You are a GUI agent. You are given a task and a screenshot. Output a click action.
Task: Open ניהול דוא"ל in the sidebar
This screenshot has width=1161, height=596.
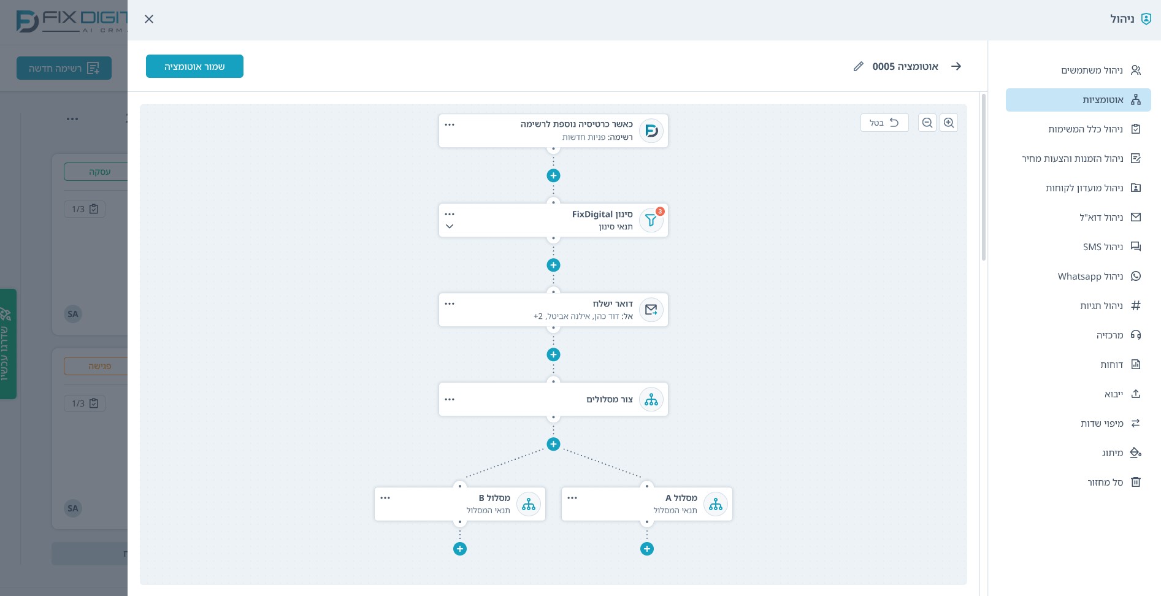[x=1078, y=218]
